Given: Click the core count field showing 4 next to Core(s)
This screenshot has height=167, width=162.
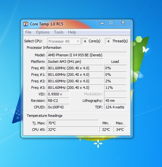Looking at the screenshot, I should 85,41.
